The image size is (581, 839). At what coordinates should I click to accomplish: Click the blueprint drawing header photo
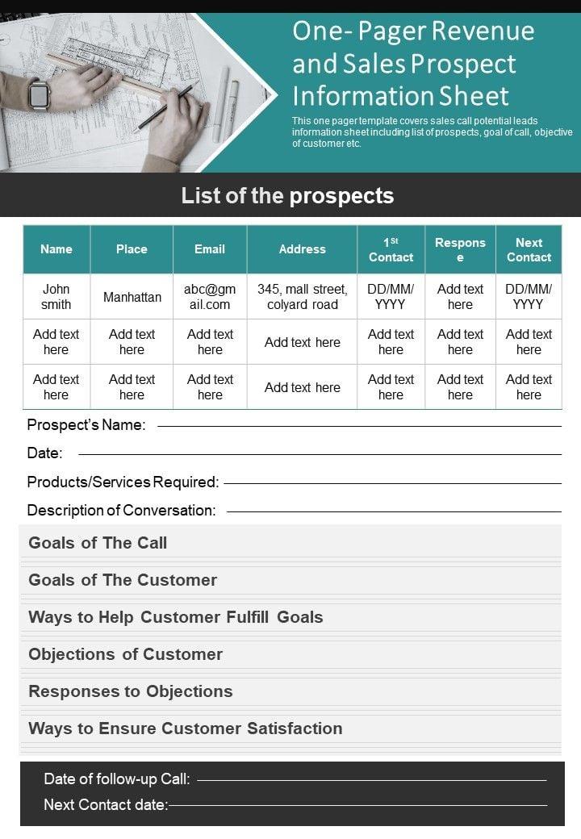(121, 91)
